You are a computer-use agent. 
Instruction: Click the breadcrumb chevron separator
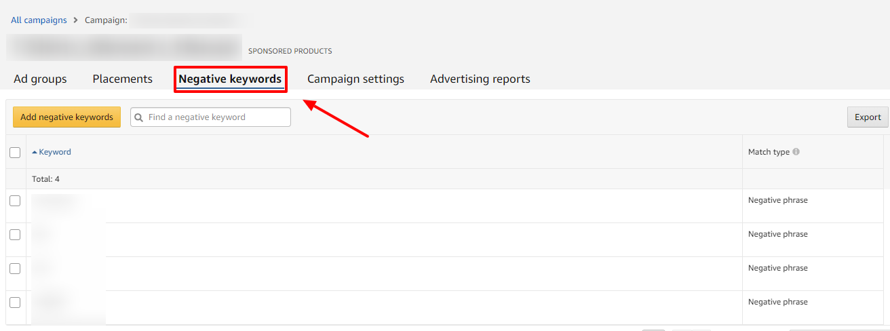75,20
